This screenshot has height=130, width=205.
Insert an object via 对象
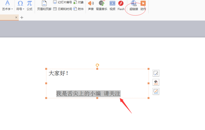79,2
